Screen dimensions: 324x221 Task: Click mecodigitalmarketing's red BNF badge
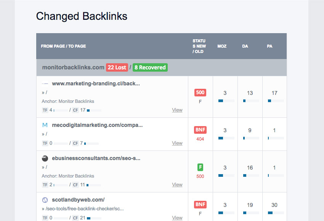200,130
